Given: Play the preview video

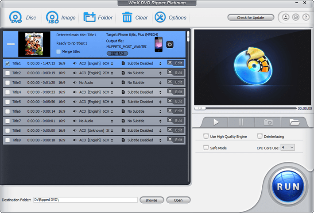Looking at the screenshot, I should click(x=216, y=122).
